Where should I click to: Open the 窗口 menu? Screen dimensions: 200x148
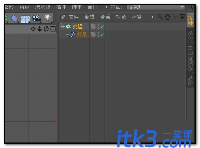pos(93,7)
